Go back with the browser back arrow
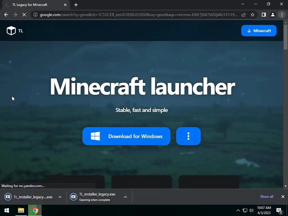 pyautogui.click(x=6, y=15)
